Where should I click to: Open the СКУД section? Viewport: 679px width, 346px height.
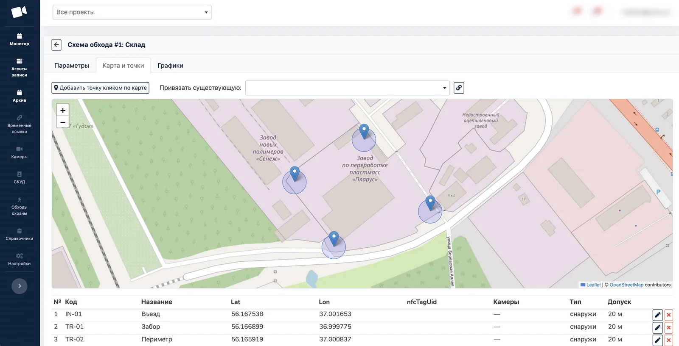click(20, 178)
